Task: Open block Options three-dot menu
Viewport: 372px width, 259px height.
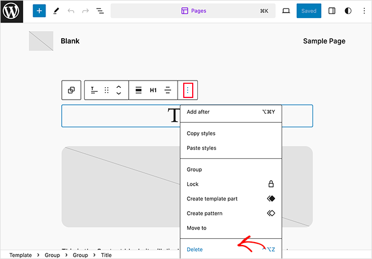Action: click(x=188, y=90)
